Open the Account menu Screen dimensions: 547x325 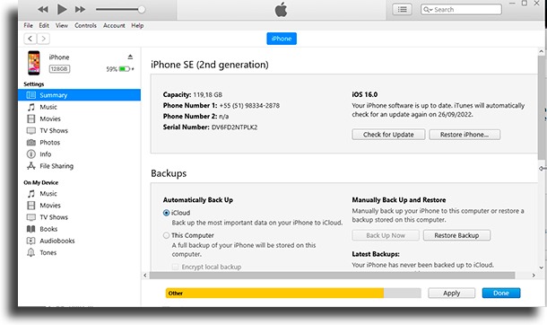114,25
